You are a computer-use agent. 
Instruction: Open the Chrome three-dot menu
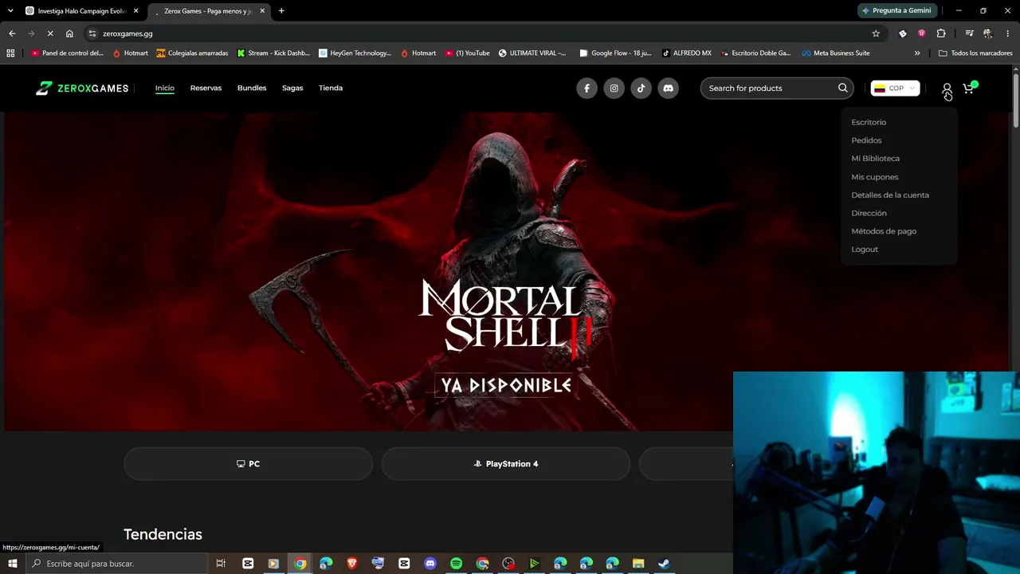pos(1008,33)
